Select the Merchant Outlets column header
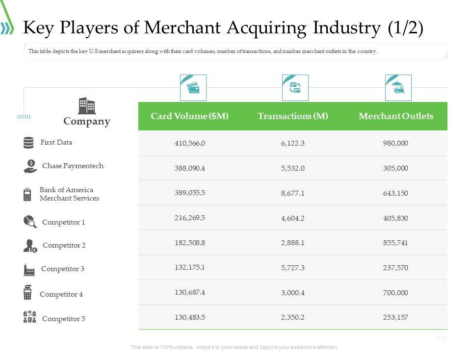The image size is (471, 353). [x=396, y=116]
